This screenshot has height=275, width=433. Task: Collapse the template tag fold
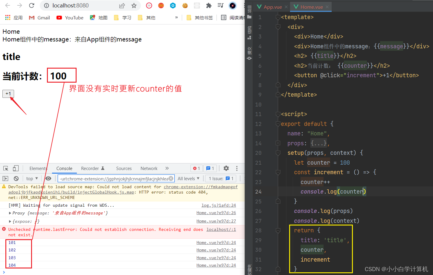tap(278, 17)
